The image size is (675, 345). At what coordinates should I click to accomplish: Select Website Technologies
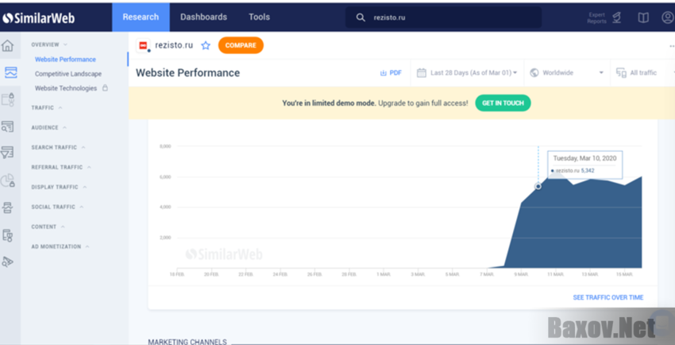[x=66, y=88]
